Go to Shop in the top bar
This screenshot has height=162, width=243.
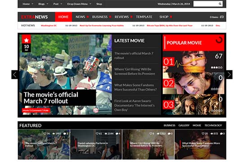(x=99, y=4)
